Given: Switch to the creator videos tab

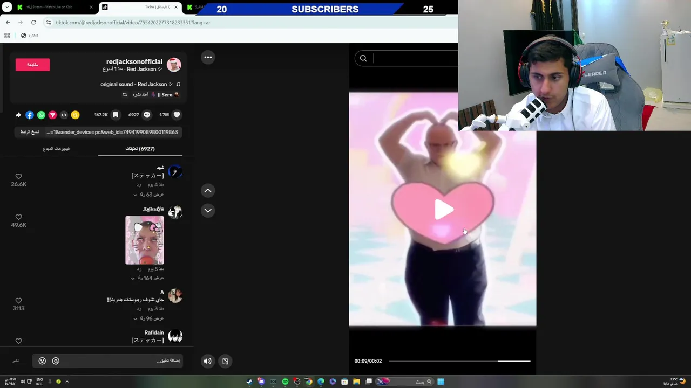Looking at the screenshot, I should (56, 149).
